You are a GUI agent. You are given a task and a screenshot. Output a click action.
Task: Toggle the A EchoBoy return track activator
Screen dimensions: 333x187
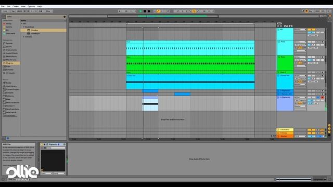[x=311, y=130]
